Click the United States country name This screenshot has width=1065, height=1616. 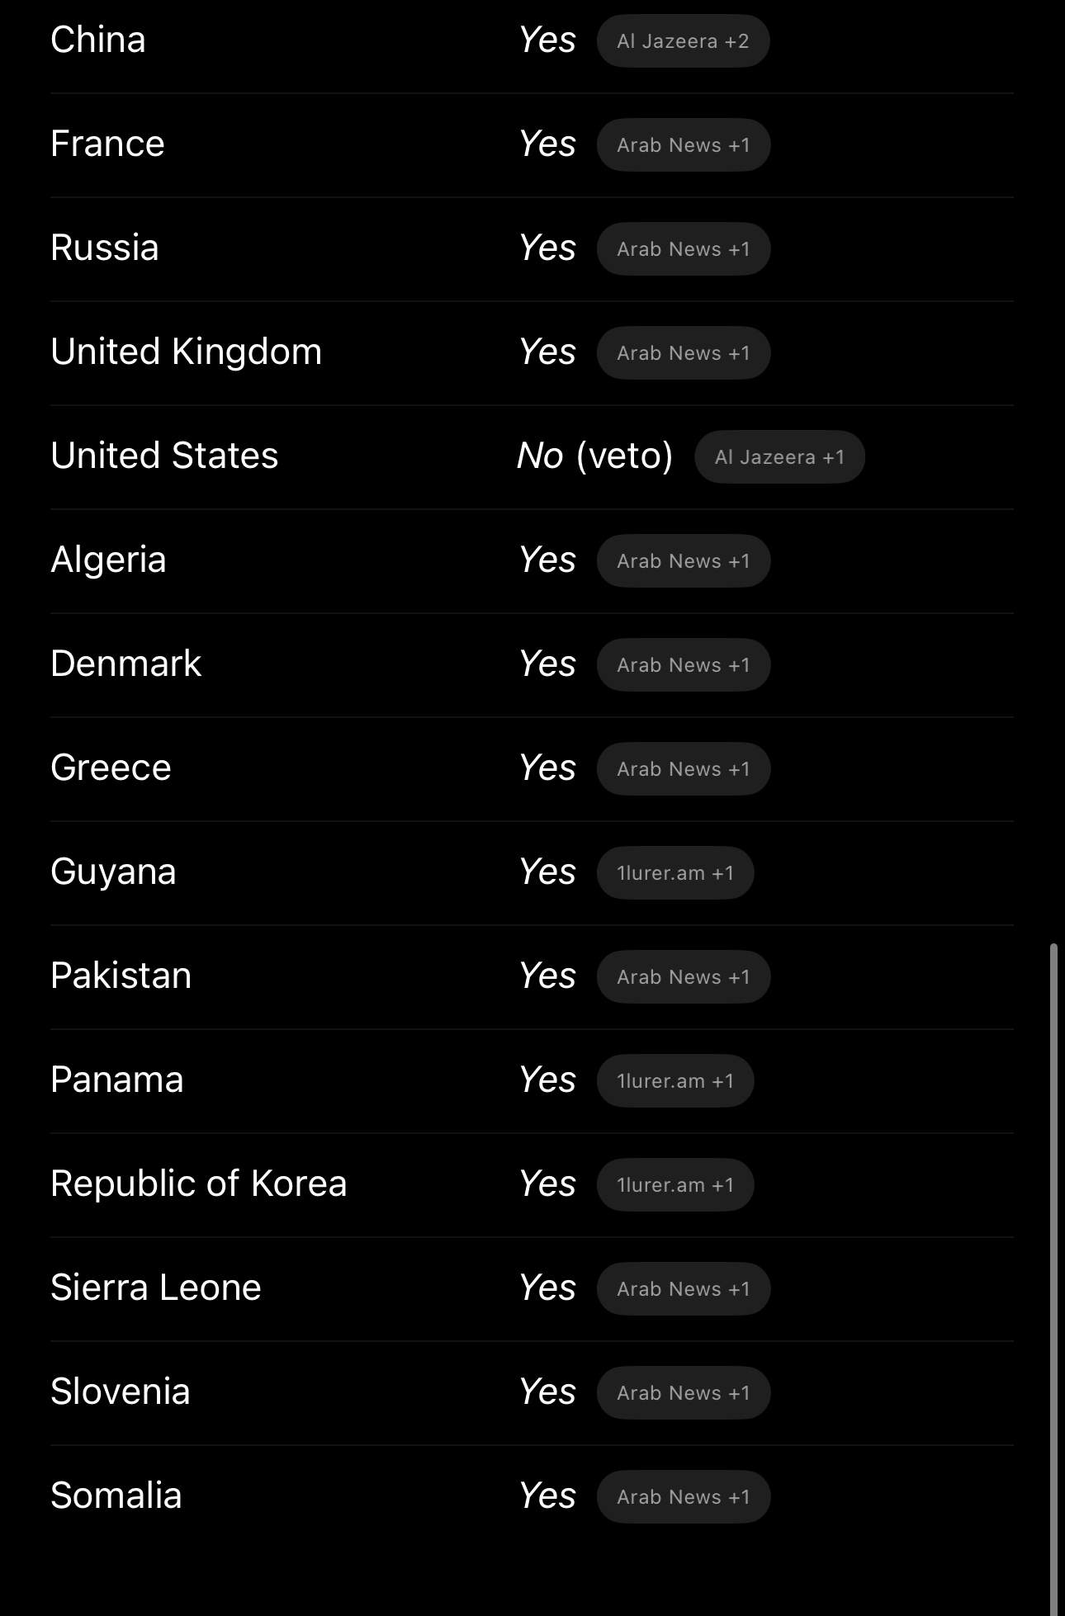point(164,456)
